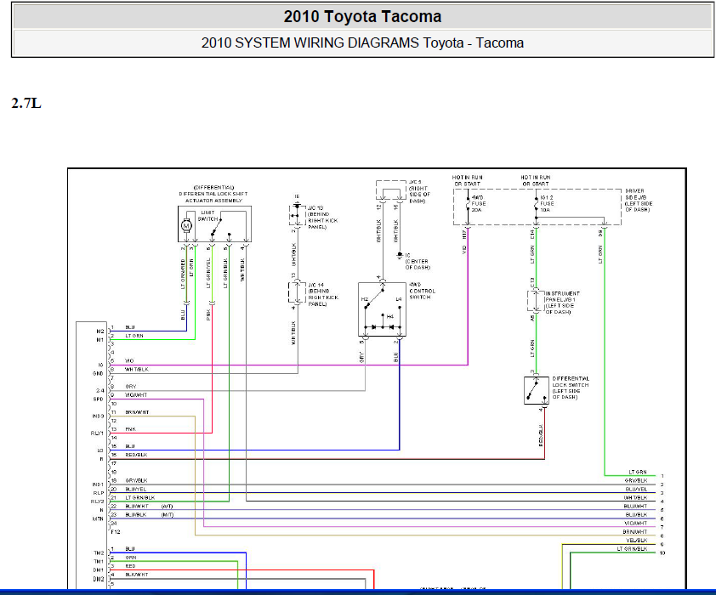The image size is (716, 595).
Task: Click the "DRIVER SIDE J/B (LEFT SIDE OF DASH)" label
Action: pos(639,201)
